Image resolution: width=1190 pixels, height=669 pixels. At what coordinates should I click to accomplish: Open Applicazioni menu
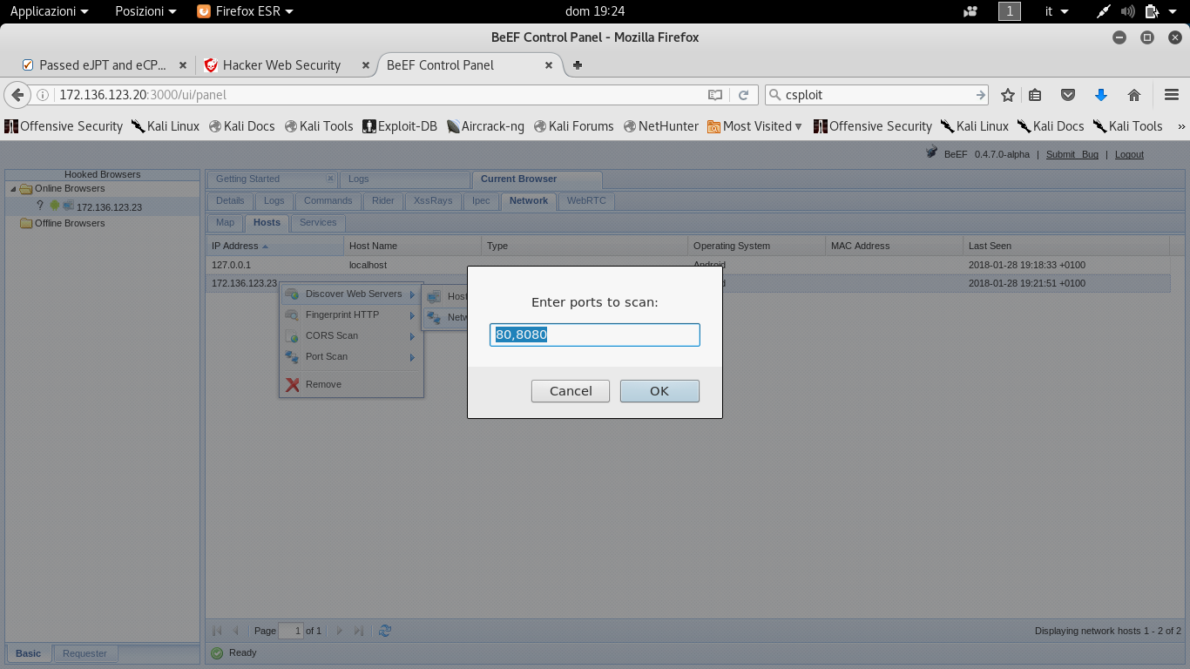(49, 11)
